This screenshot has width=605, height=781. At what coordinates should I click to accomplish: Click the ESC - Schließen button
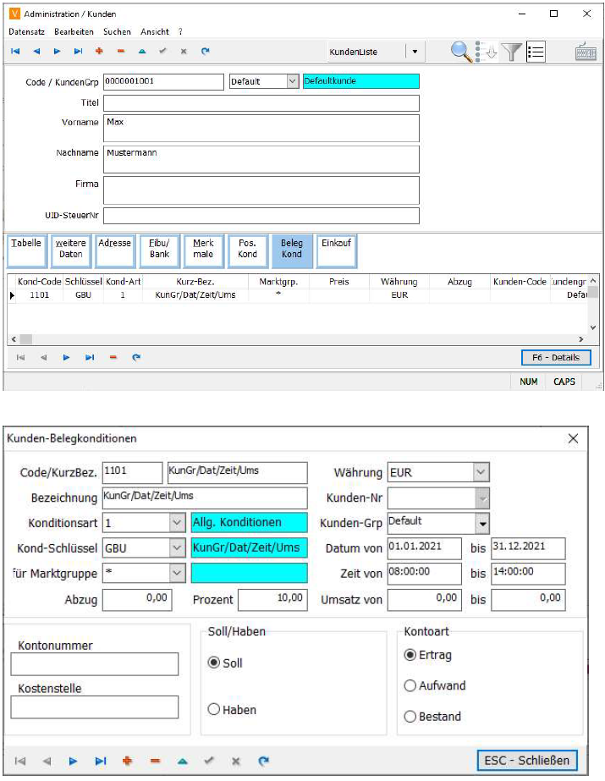pos(527,760)
